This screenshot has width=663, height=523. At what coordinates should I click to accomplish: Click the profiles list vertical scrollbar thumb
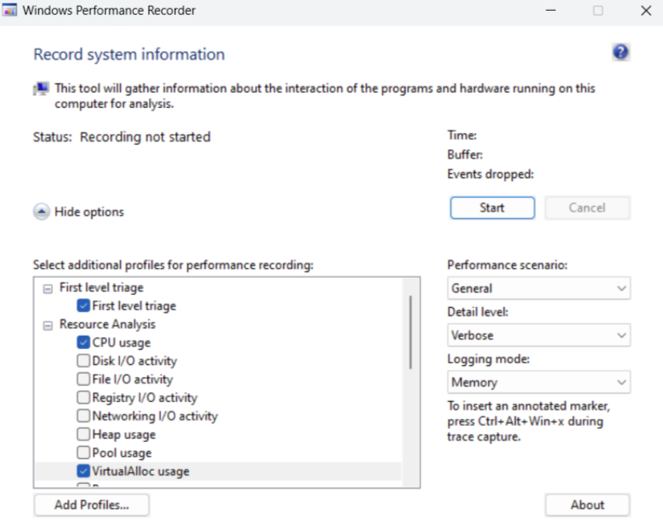pos(410,332)
